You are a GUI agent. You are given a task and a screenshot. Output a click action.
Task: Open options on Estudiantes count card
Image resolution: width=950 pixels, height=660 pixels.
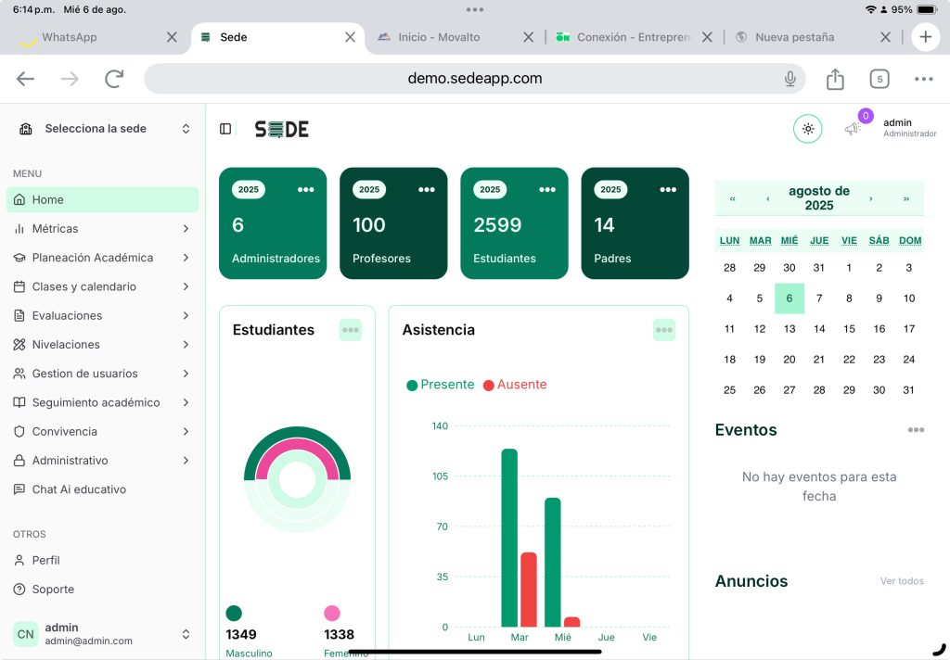click(547, 189)
